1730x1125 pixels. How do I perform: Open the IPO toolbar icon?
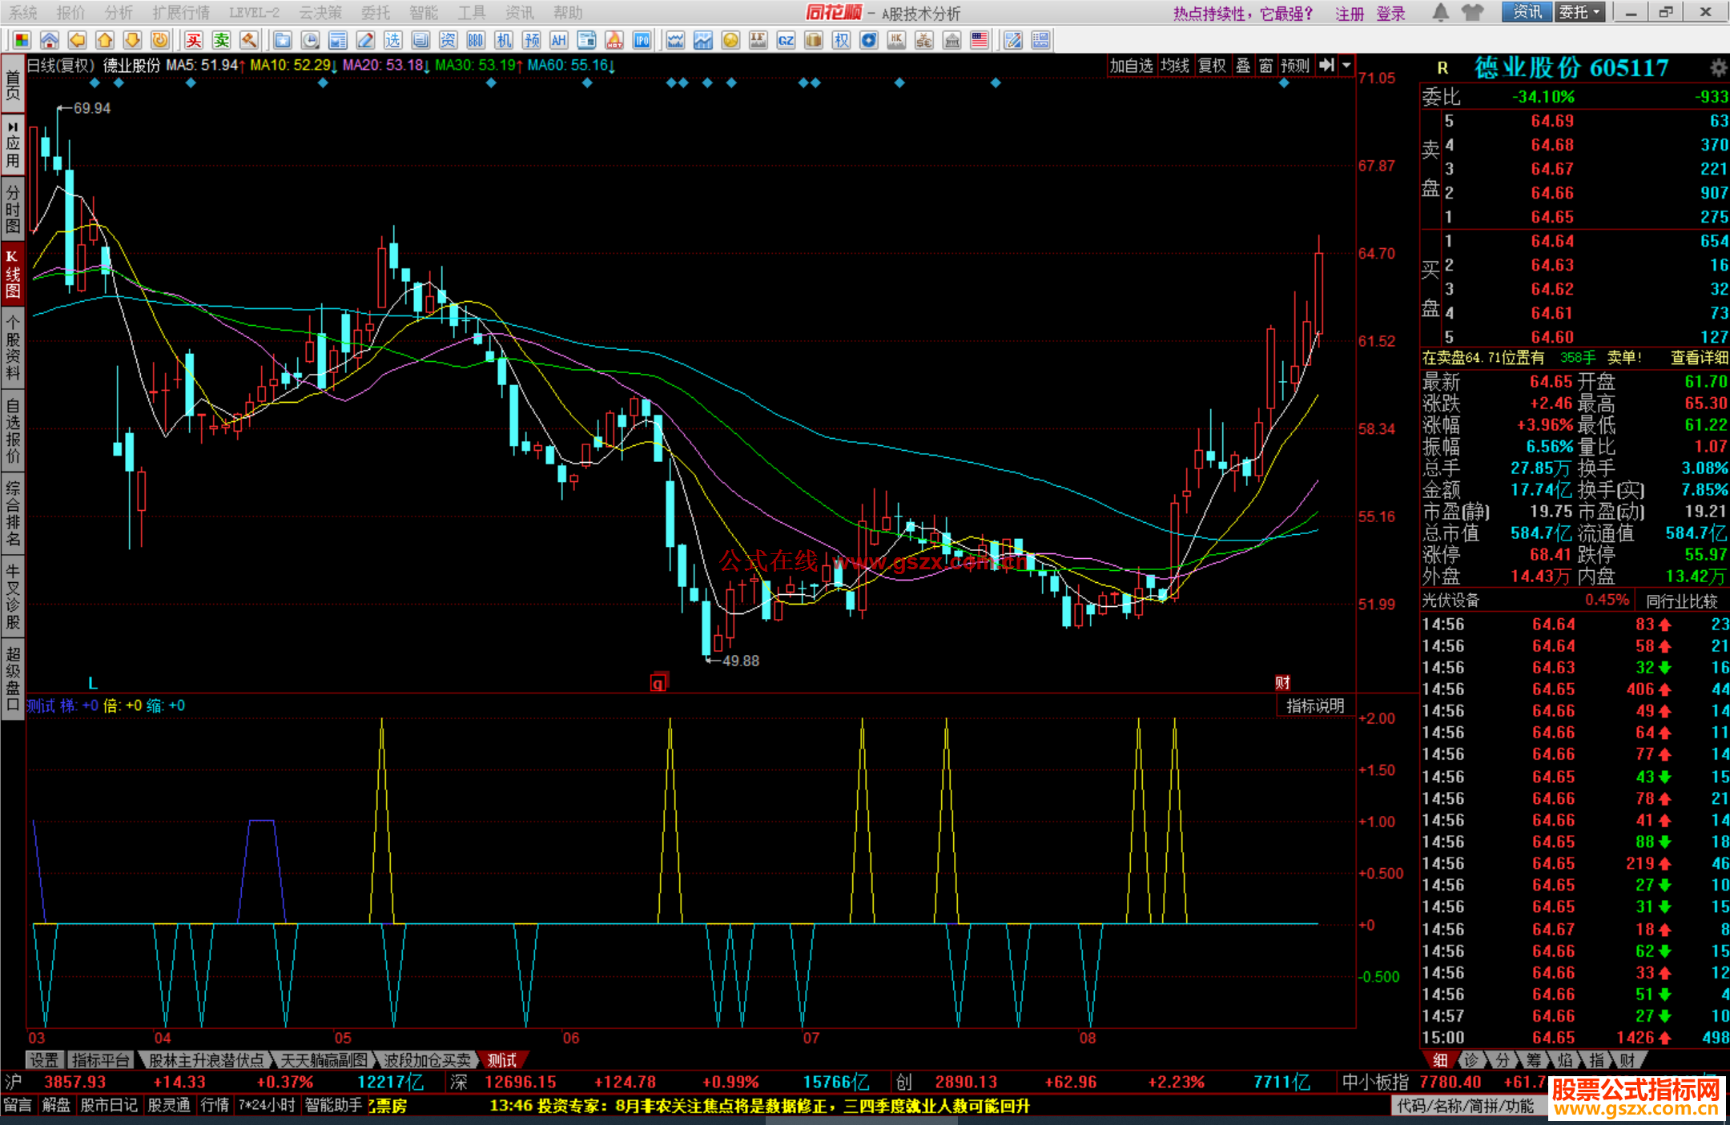tap(642, 40)
